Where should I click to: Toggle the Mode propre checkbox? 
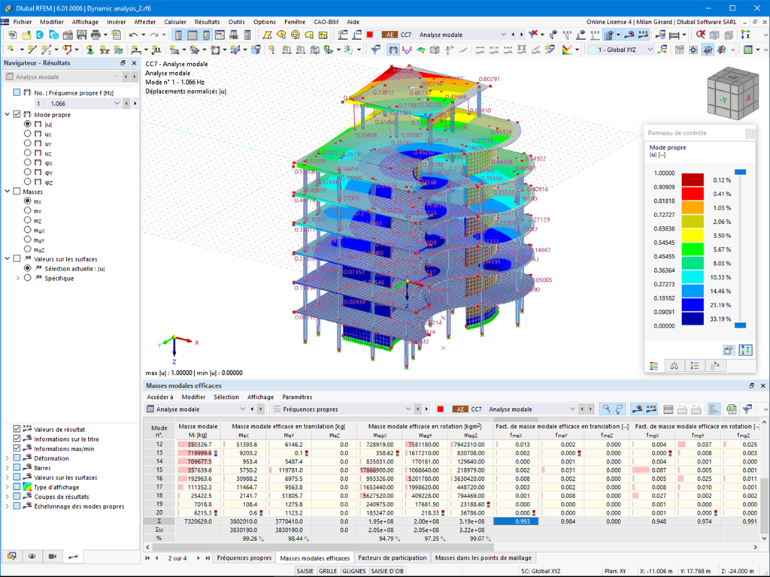click(x=17, y=114)
